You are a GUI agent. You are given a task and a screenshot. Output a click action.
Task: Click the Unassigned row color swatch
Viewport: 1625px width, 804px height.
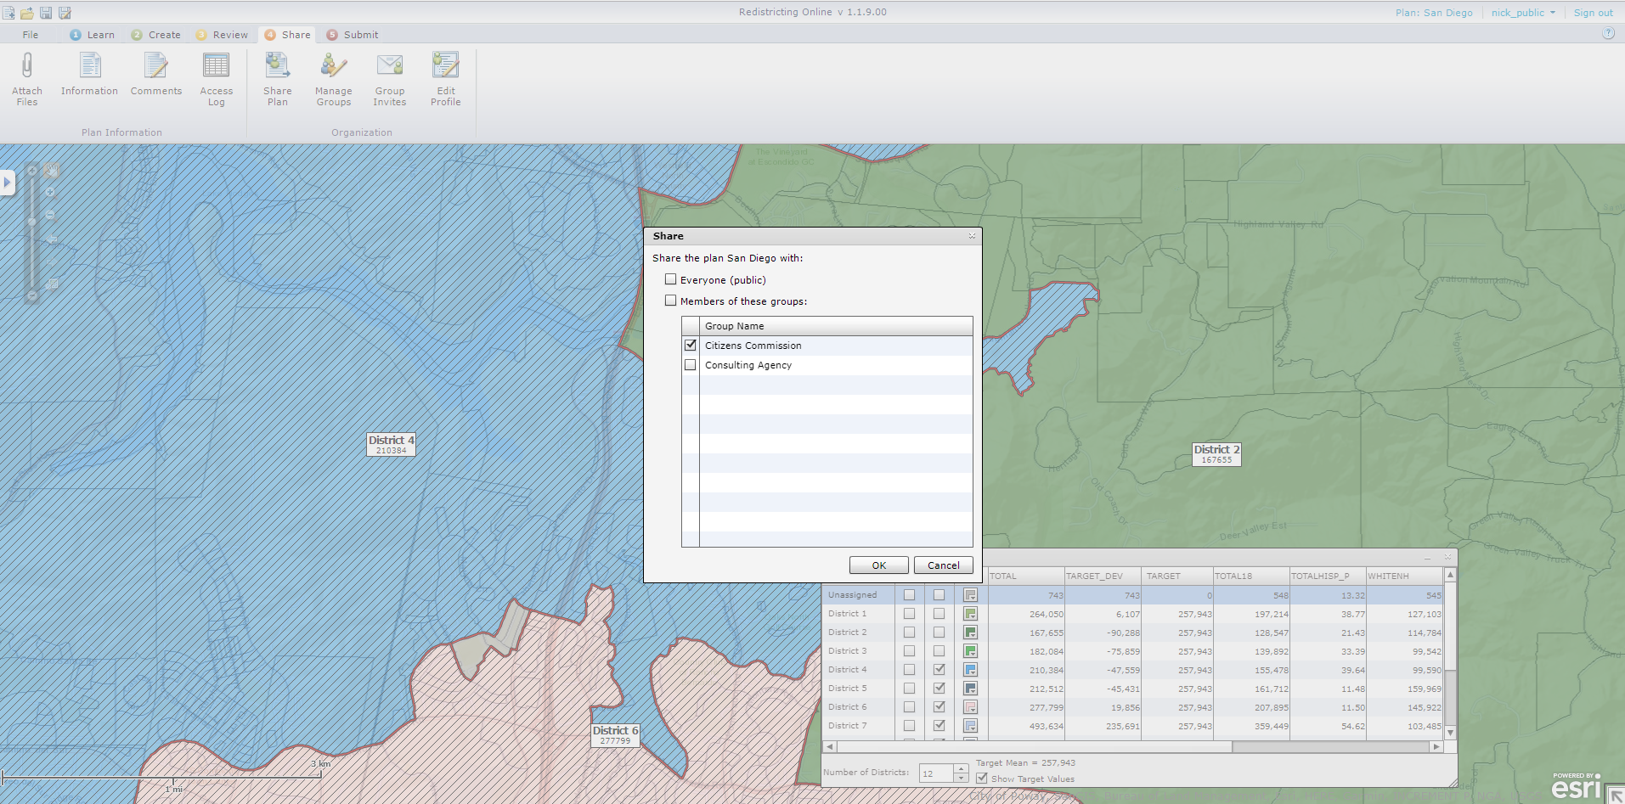[971, 595]
